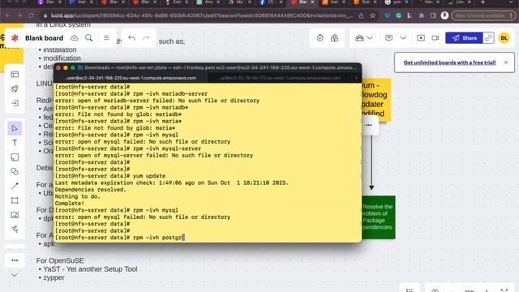Toggle the browser side panel
This screenshot has width=519, height=292.
(433, 15)
